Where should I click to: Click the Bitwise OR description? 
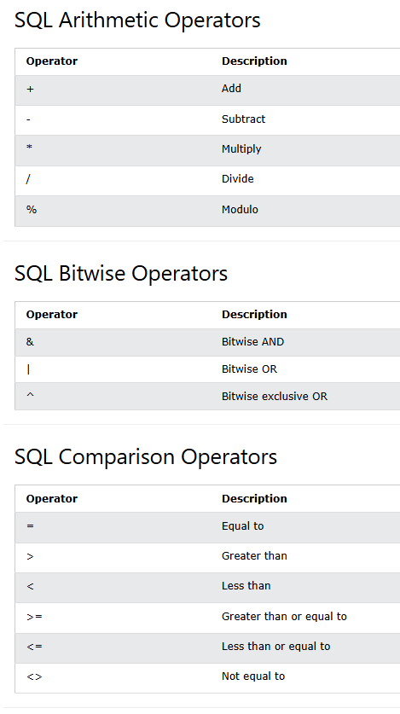coord(249,369)
